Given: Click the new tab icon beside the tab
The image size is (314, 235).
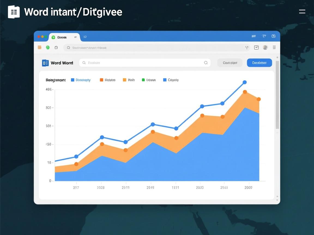Looking at the screenshot, I should click(x=85, y=37).
